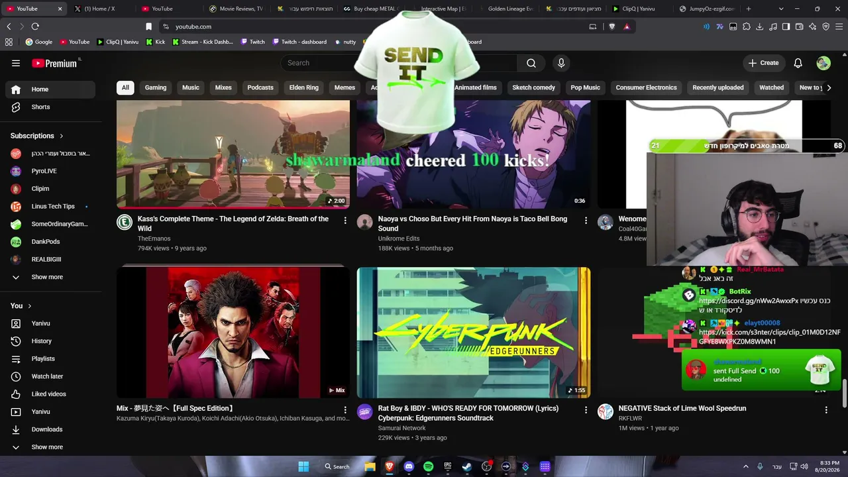This screenshot has width=848, height=477.
Task: Bookmark this page in the address bar
Action: 148,26
